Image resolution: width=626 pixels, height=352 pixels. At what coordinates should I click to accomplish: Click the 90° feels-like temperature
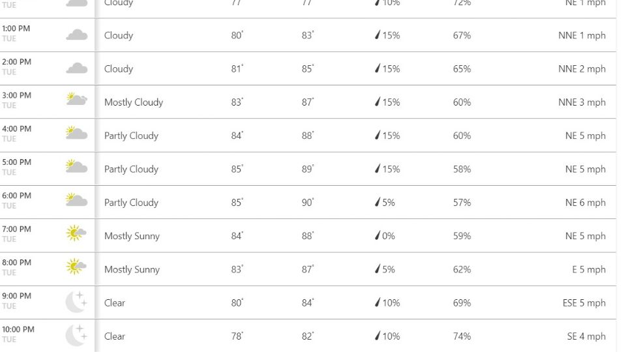click(307, 203)
